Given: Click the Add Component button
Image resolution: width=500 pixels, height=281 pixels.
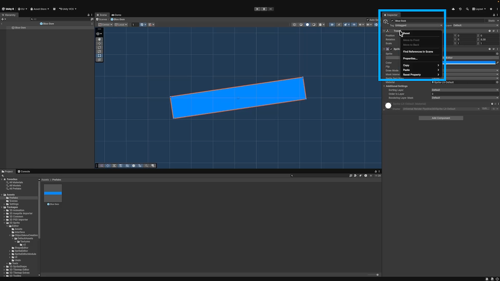Looking at the screenshot, I should [441, 118].
